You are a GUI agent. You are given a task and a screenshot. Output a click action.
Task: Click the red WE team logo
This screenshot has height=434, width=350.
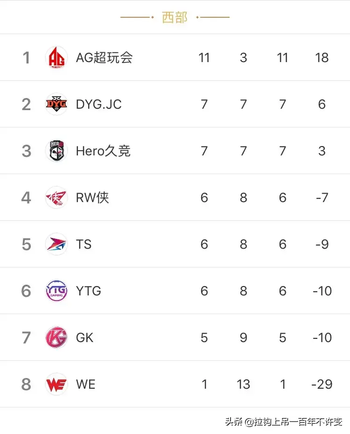[x=56, y=384]
